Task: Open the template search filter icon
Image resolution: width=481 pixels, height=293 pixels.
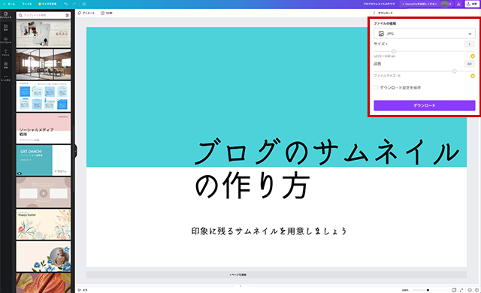Action: 67,15
